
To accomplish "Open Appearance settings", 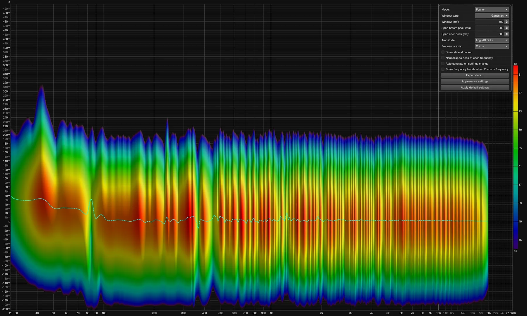I will click(x=475, y=81).
